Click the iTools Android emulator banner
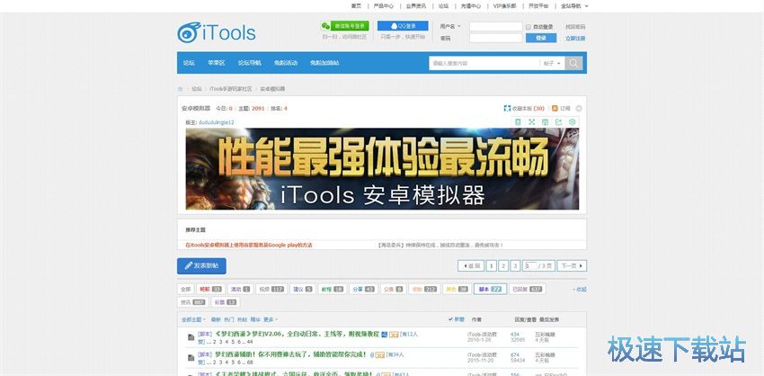This screenshot has width=764, height=376. pyautogui.click(x=382, y=169)
